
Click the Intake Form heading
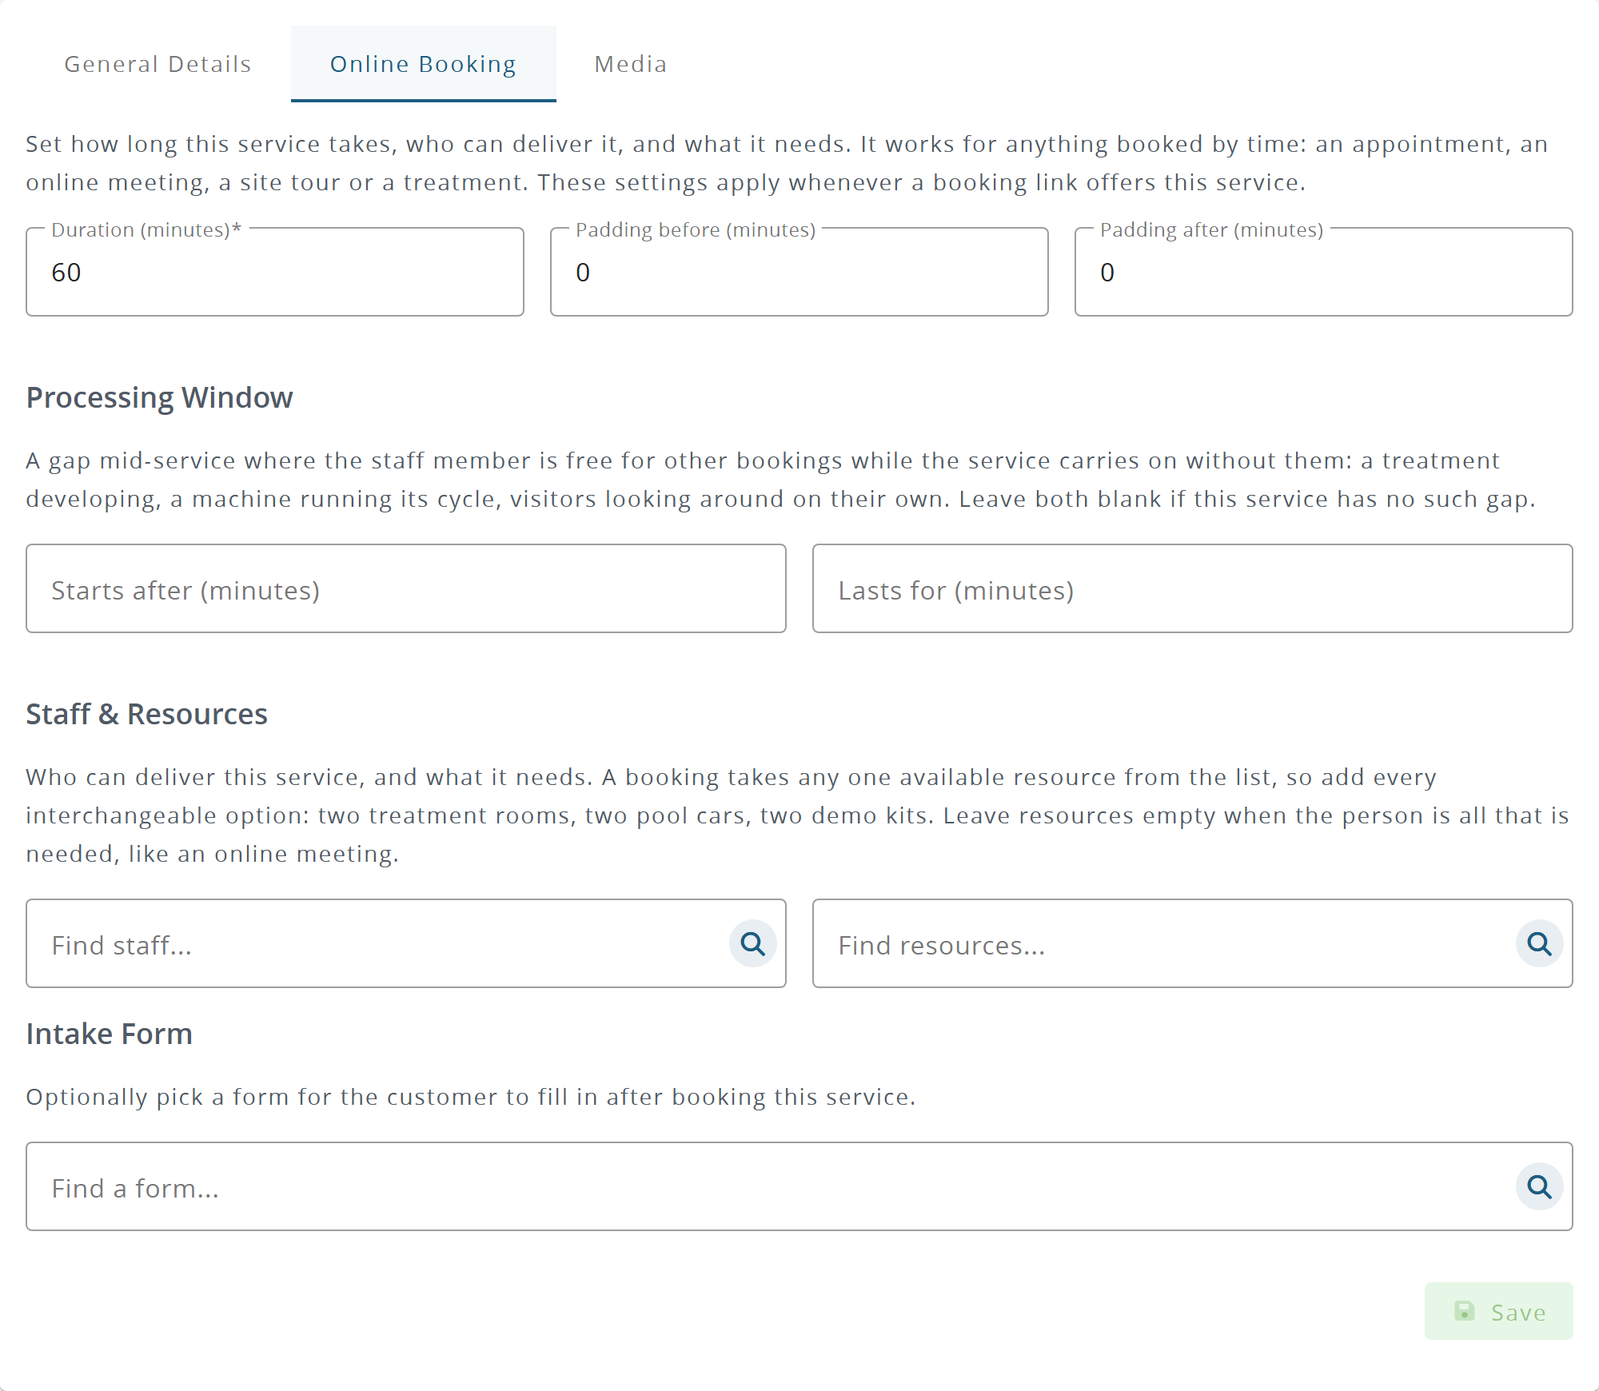pos(110,1034)
